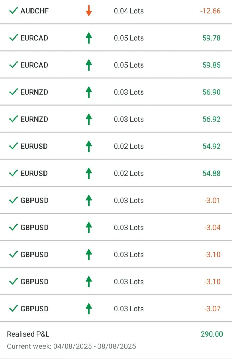232x359 pixels.
Task: Click the up arrow on EURUSD 54.88 row
Action: (x=89, y=173)
